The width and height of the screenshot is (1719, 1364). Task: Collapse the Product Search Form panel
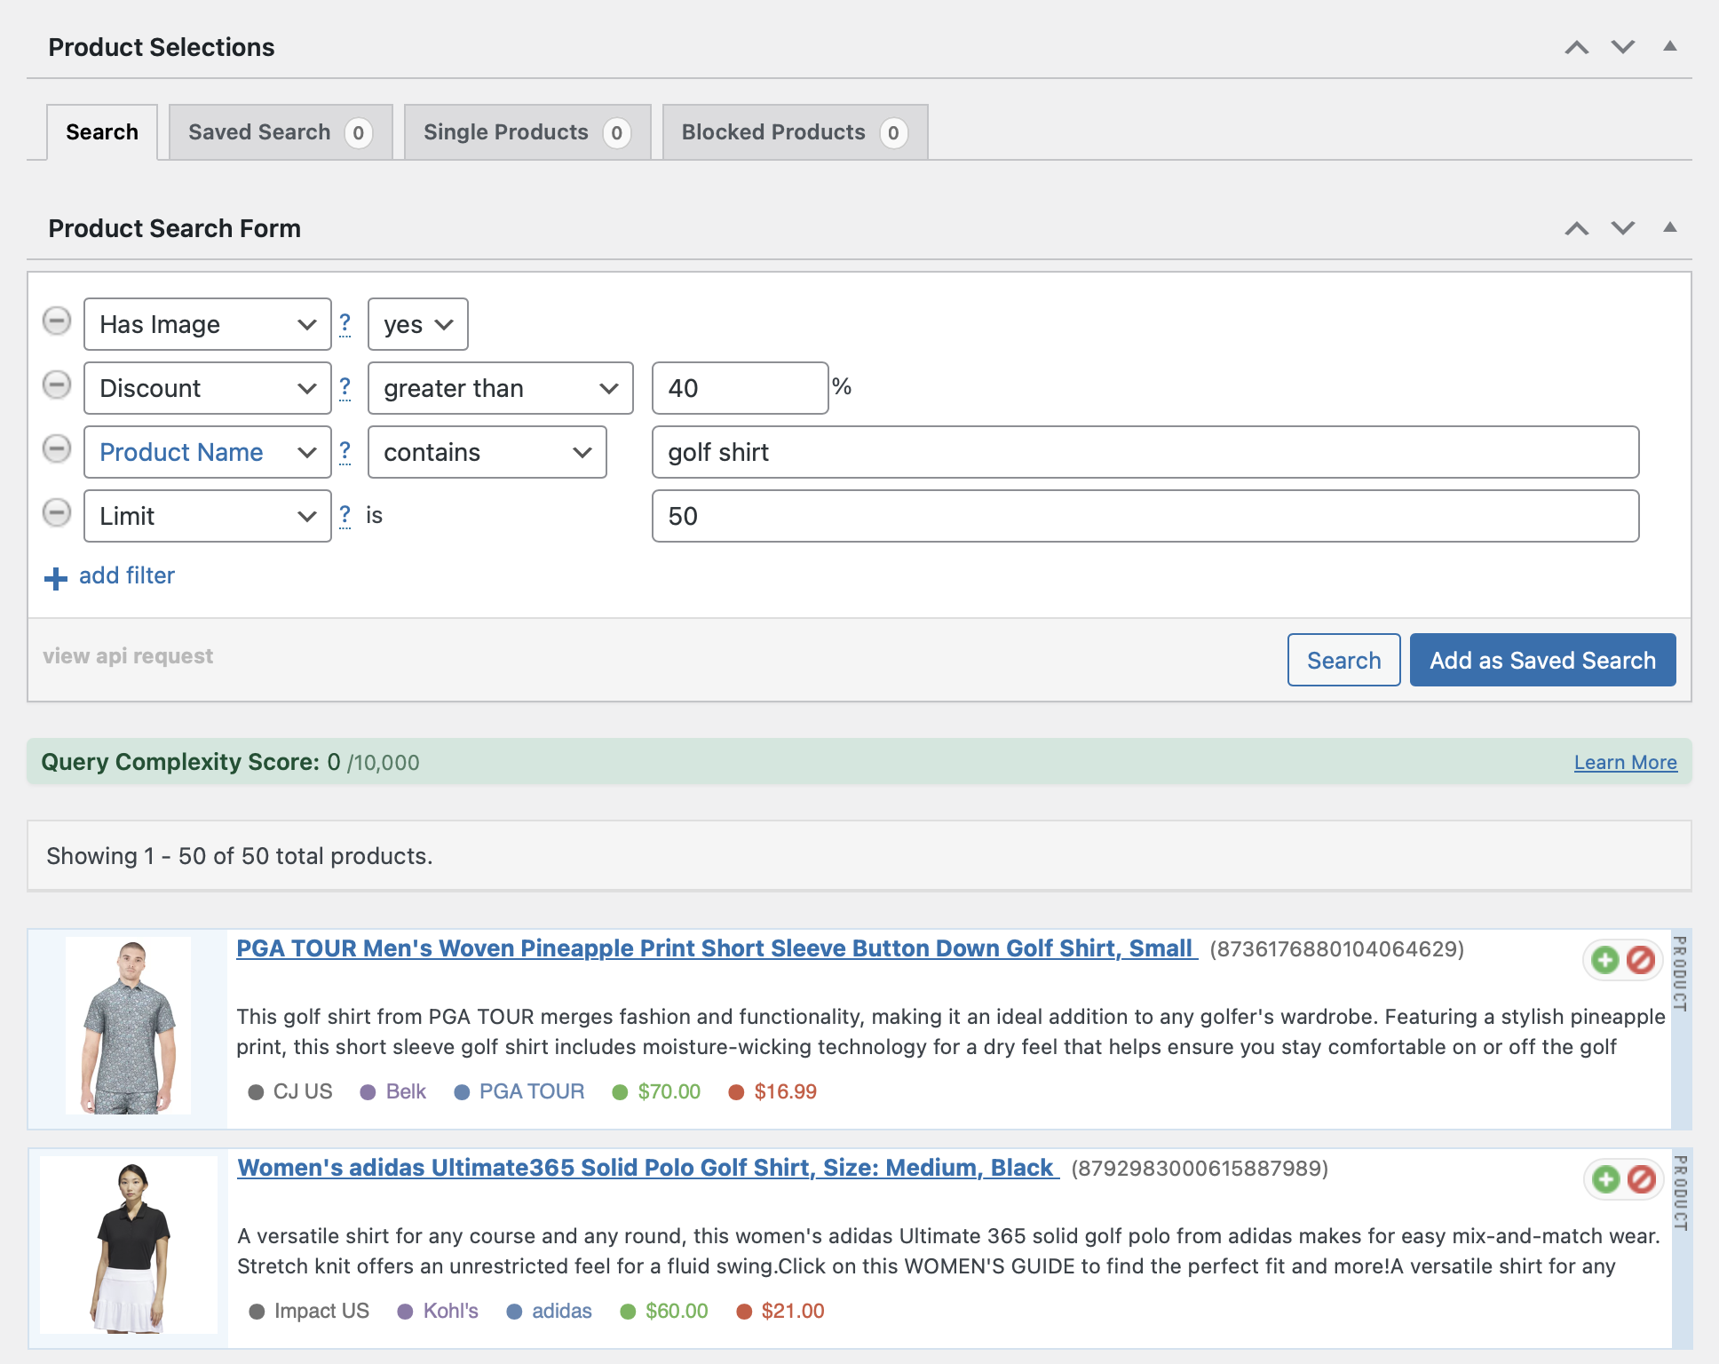coord(1670,227)
